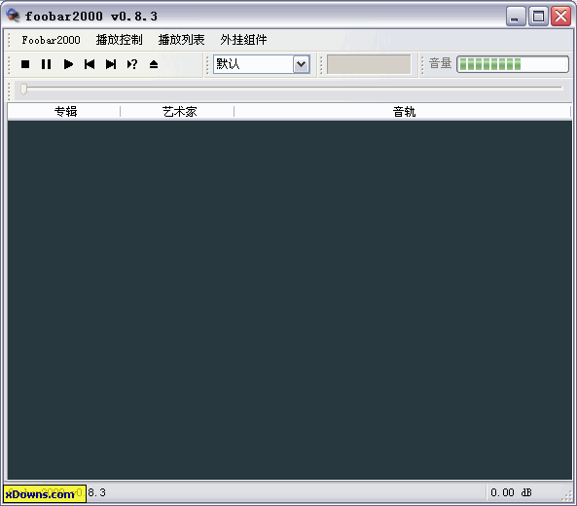Sort by the 音轨 column header
577x506 pixels.
click(x=403, y=112)
